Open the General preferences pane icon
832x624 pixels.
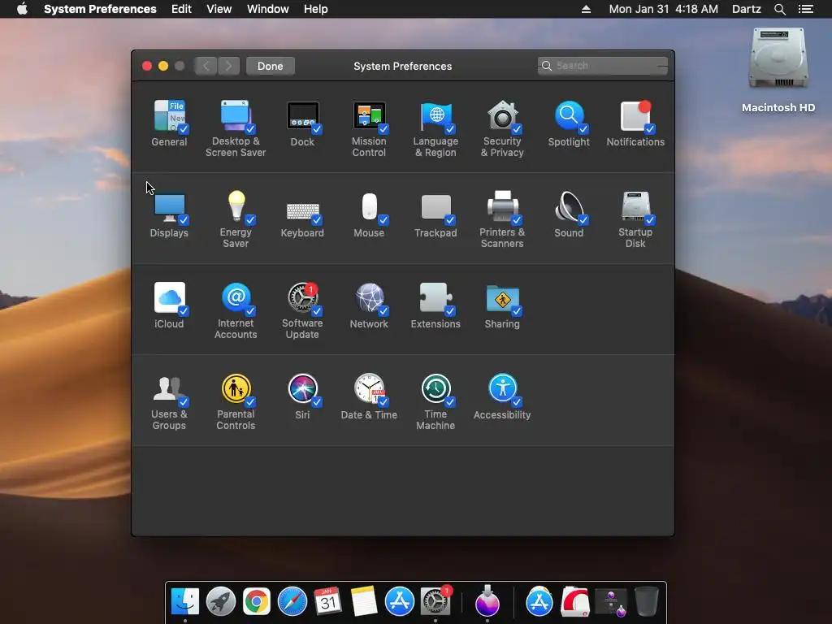coord(169,115)
